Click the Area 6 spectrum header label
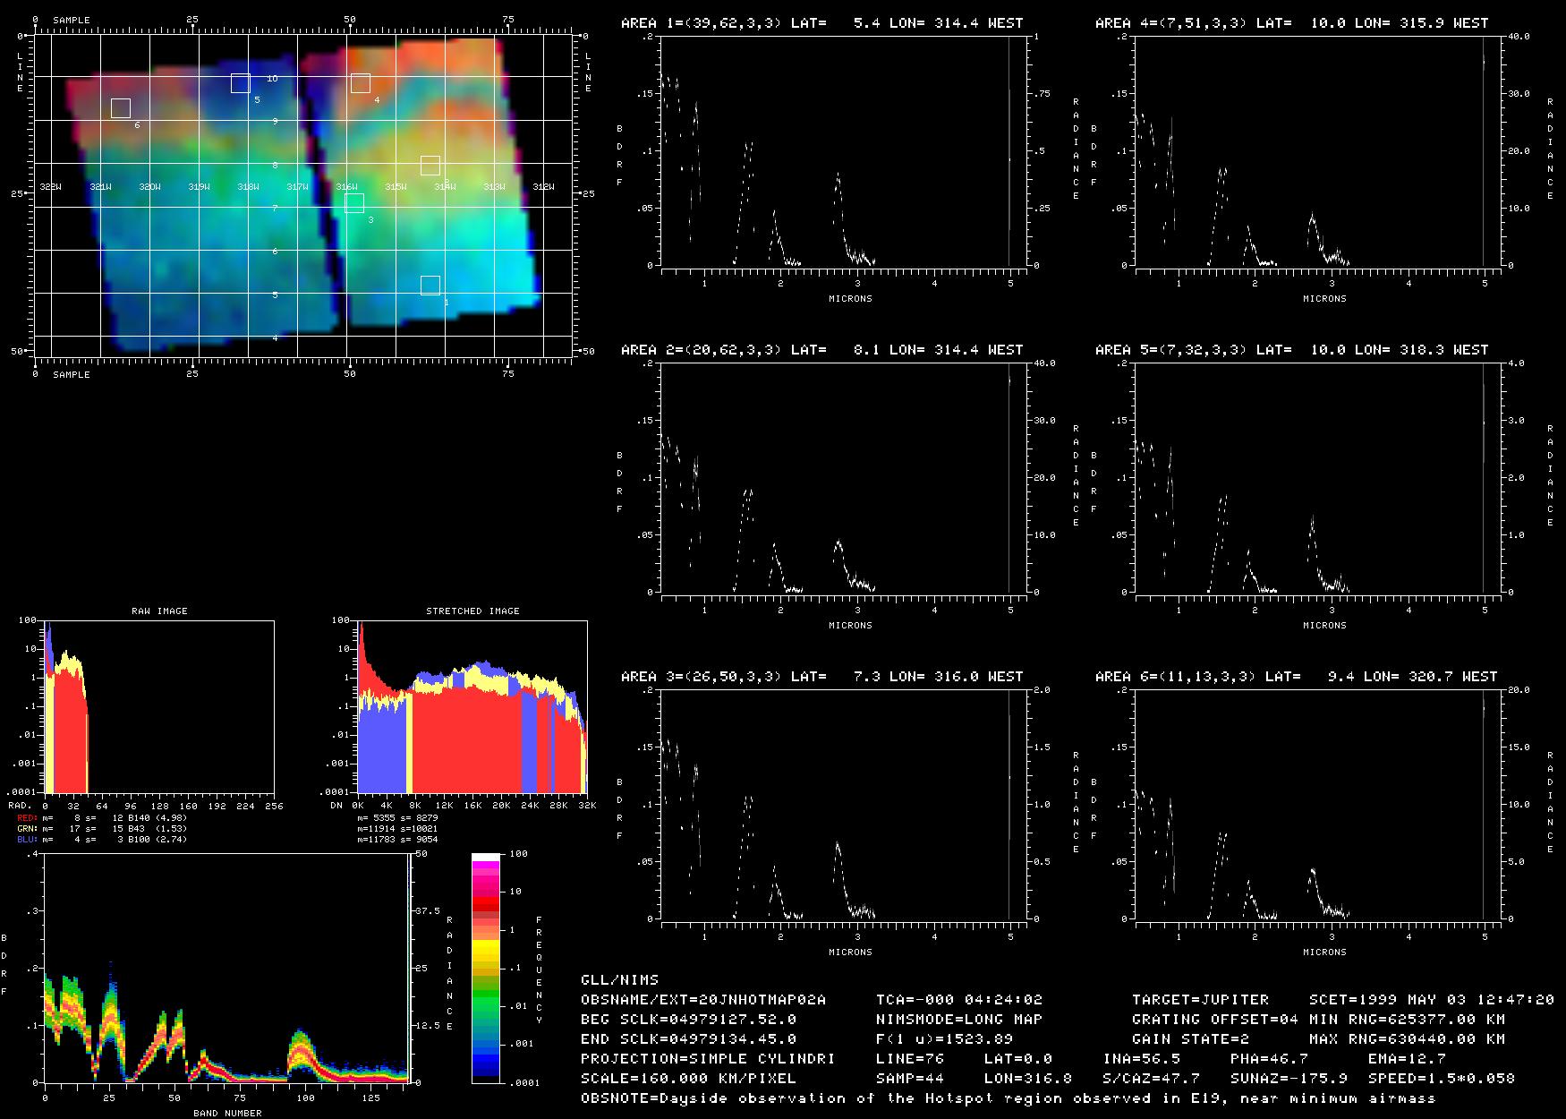Image resolution: width=1566 pixels, height=1119 pixels. pyautogui.click(x=1296, y=677)
